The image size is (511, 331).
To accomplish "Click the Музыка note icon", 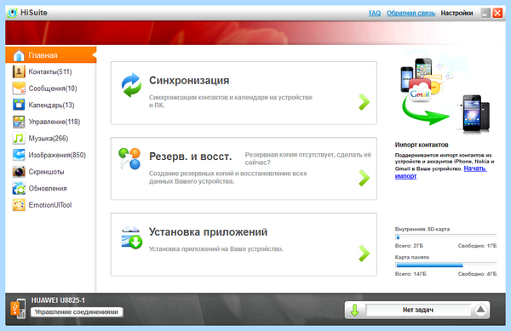I will 19,139.
